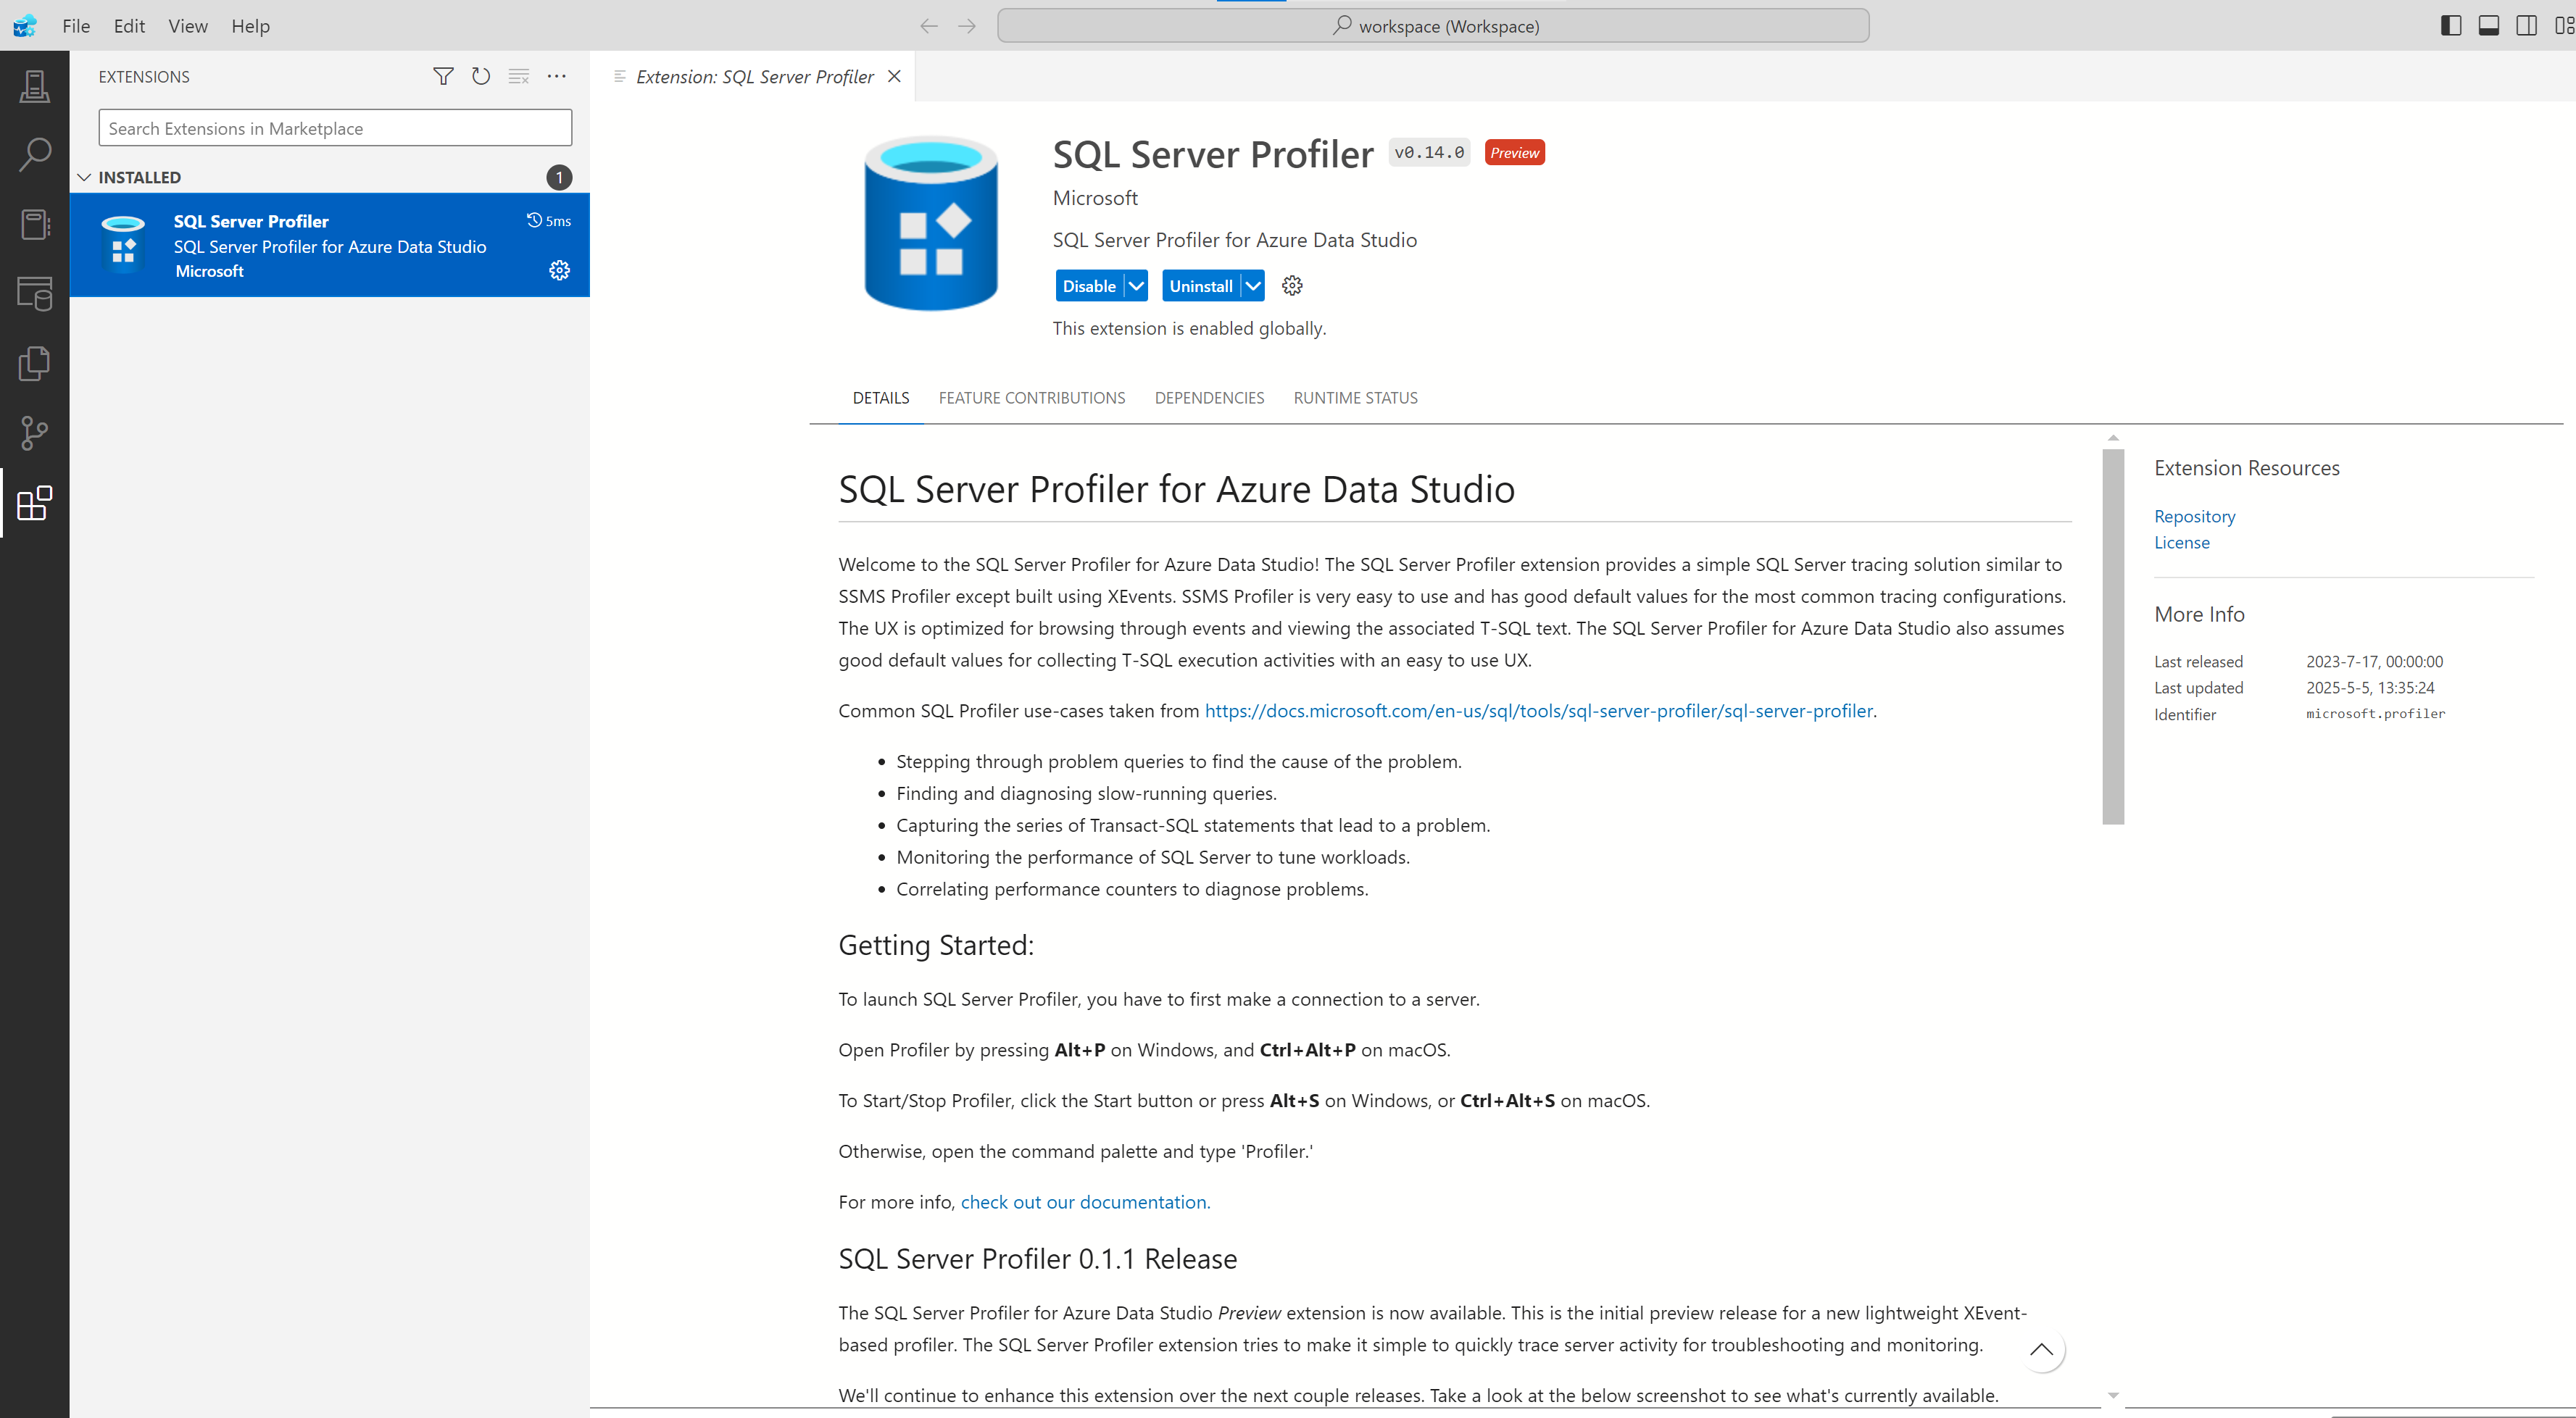
Task: Open the Repository link
Action: point(2194,516)
